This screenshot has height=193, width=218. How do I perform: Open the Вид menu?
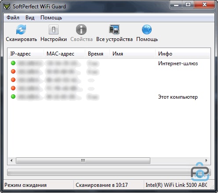30,18
